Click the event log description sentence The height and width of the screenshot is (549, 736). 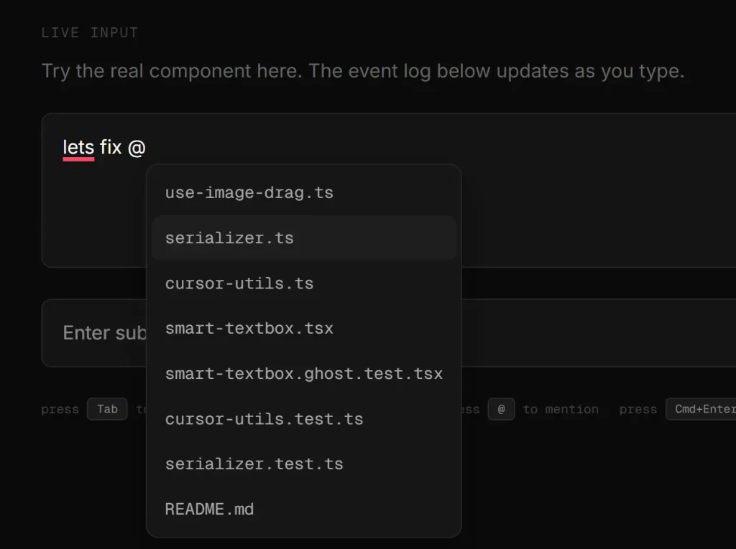coord(362,70)
